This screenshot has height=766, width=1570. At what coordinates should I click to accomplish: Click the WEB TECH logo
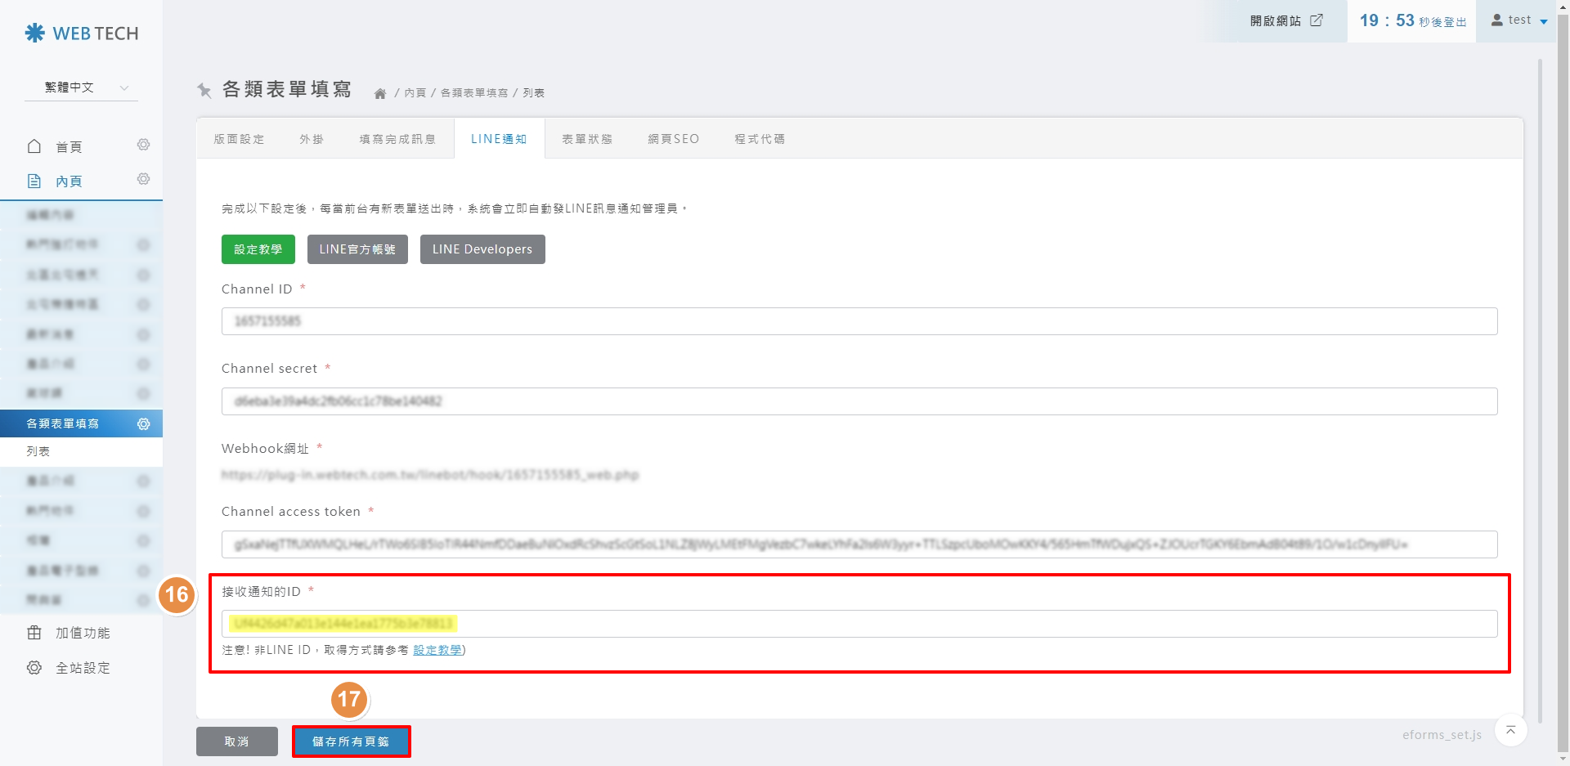[82, 34]
